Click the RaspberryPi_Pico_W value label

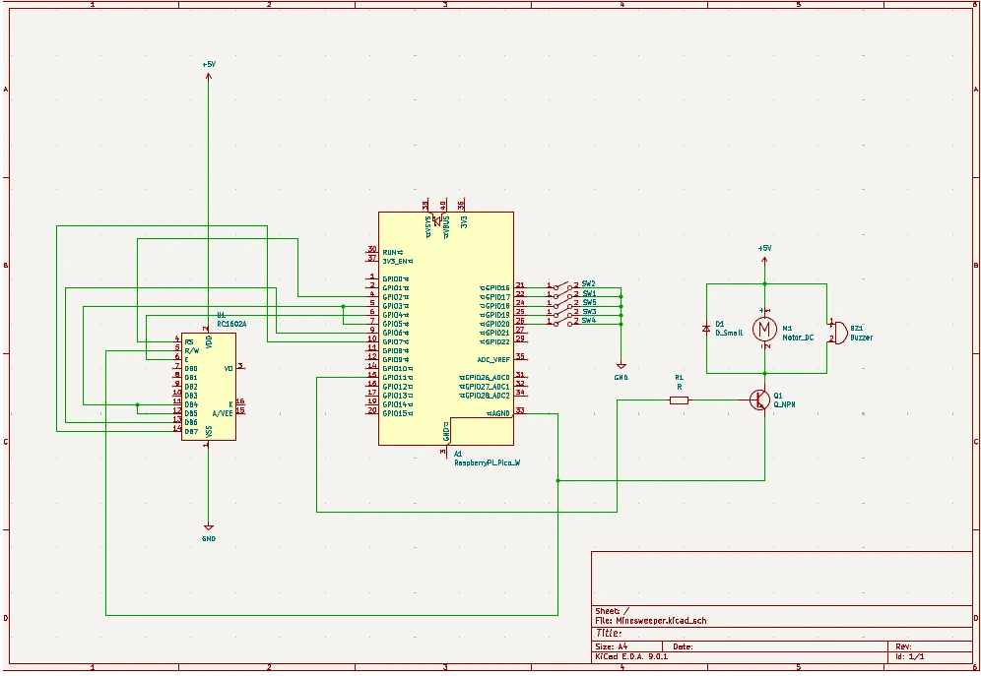pyautogui.click(x=488, y=462)
